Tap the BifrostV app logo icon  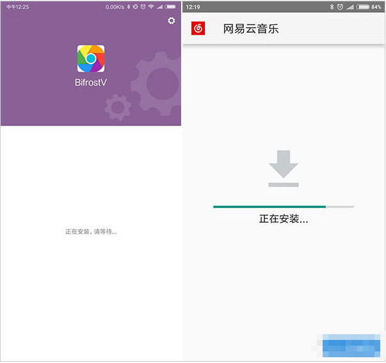(x=91, y=59)
